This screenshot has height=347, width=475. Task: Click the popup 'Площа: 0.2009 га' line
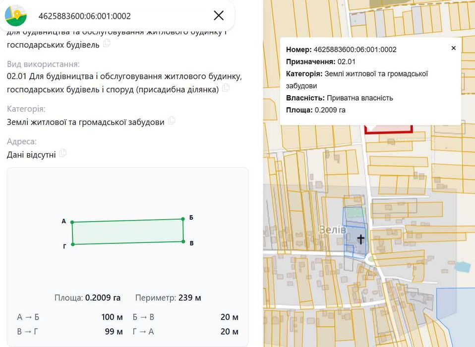coord(316,110)
